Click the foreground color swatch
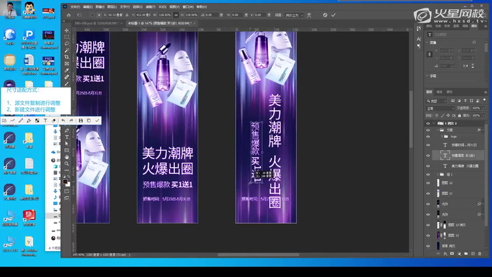The width and height of the screenshot is (492, 277). [x=65, y=181]
